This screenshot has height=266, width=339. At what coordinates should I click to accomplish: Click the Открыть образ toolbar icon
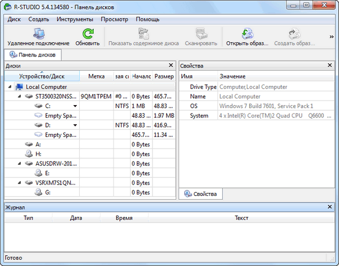coord(246,34)
